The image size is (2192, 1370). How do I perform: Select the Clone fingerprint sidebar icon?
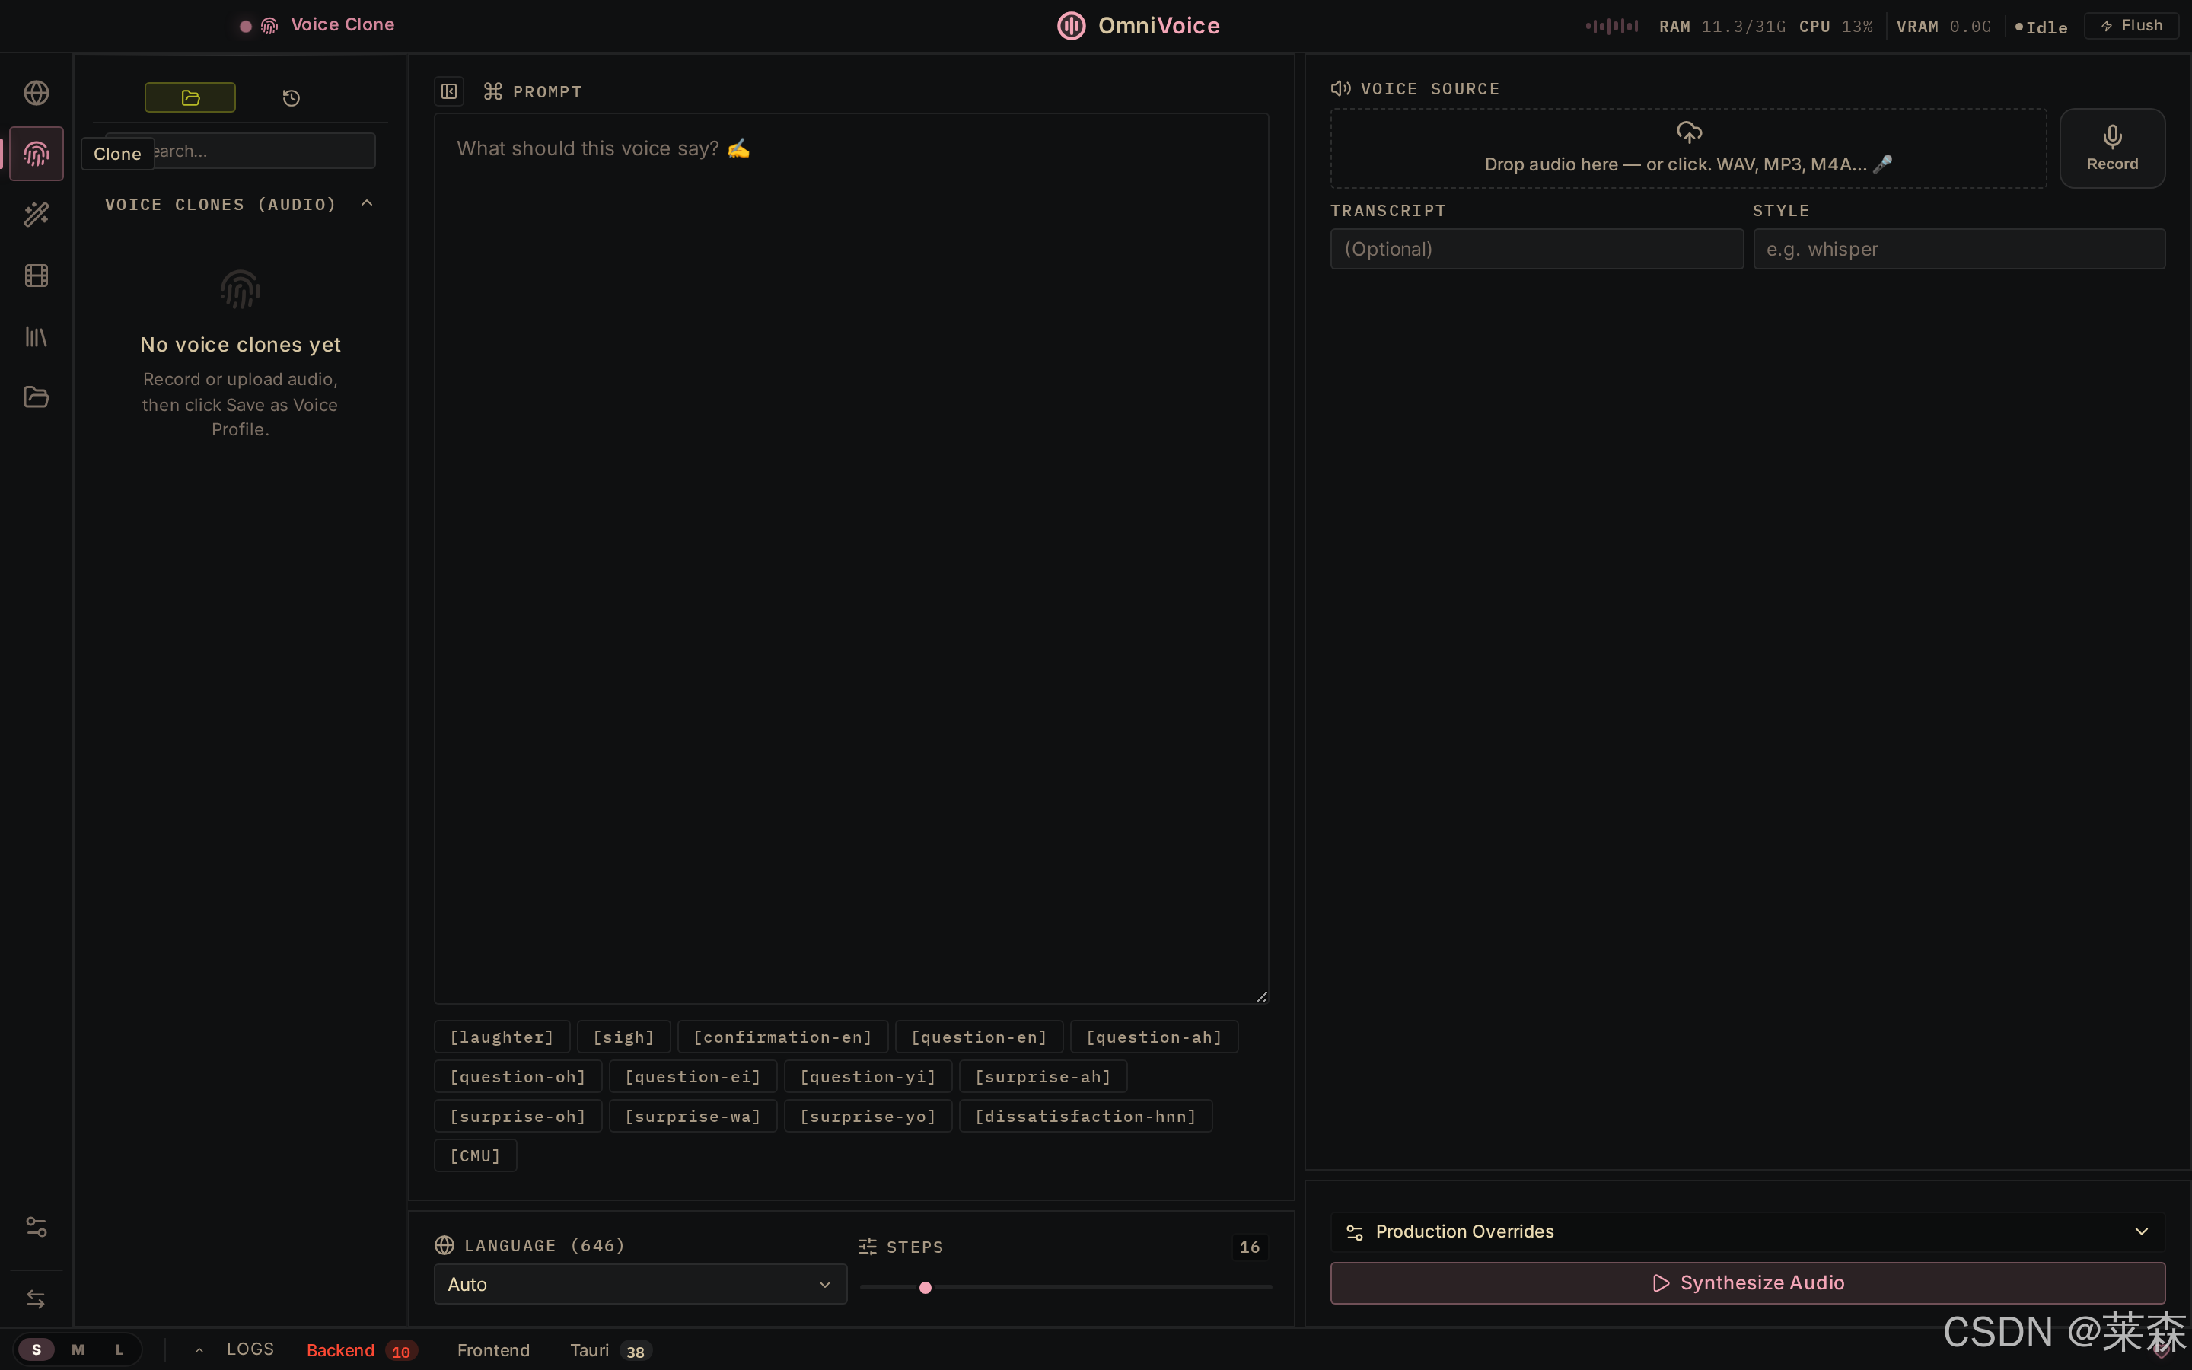click(37, 154)
